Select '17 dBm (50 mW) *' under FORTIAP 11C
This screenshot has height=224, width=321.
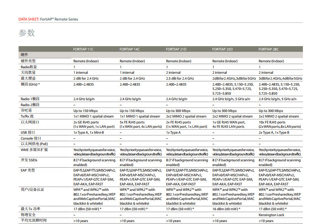pos(87,209)
